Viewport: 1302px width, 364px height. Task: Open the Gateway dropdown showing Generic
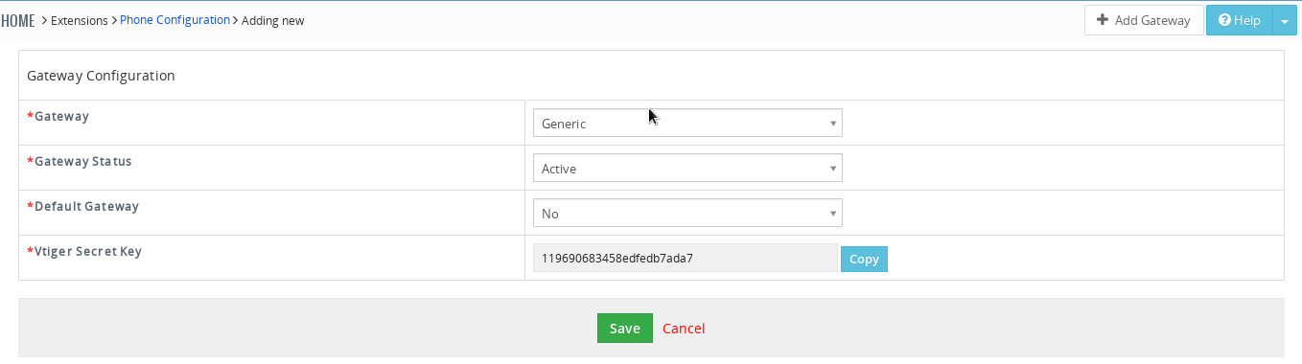point(687,123)
